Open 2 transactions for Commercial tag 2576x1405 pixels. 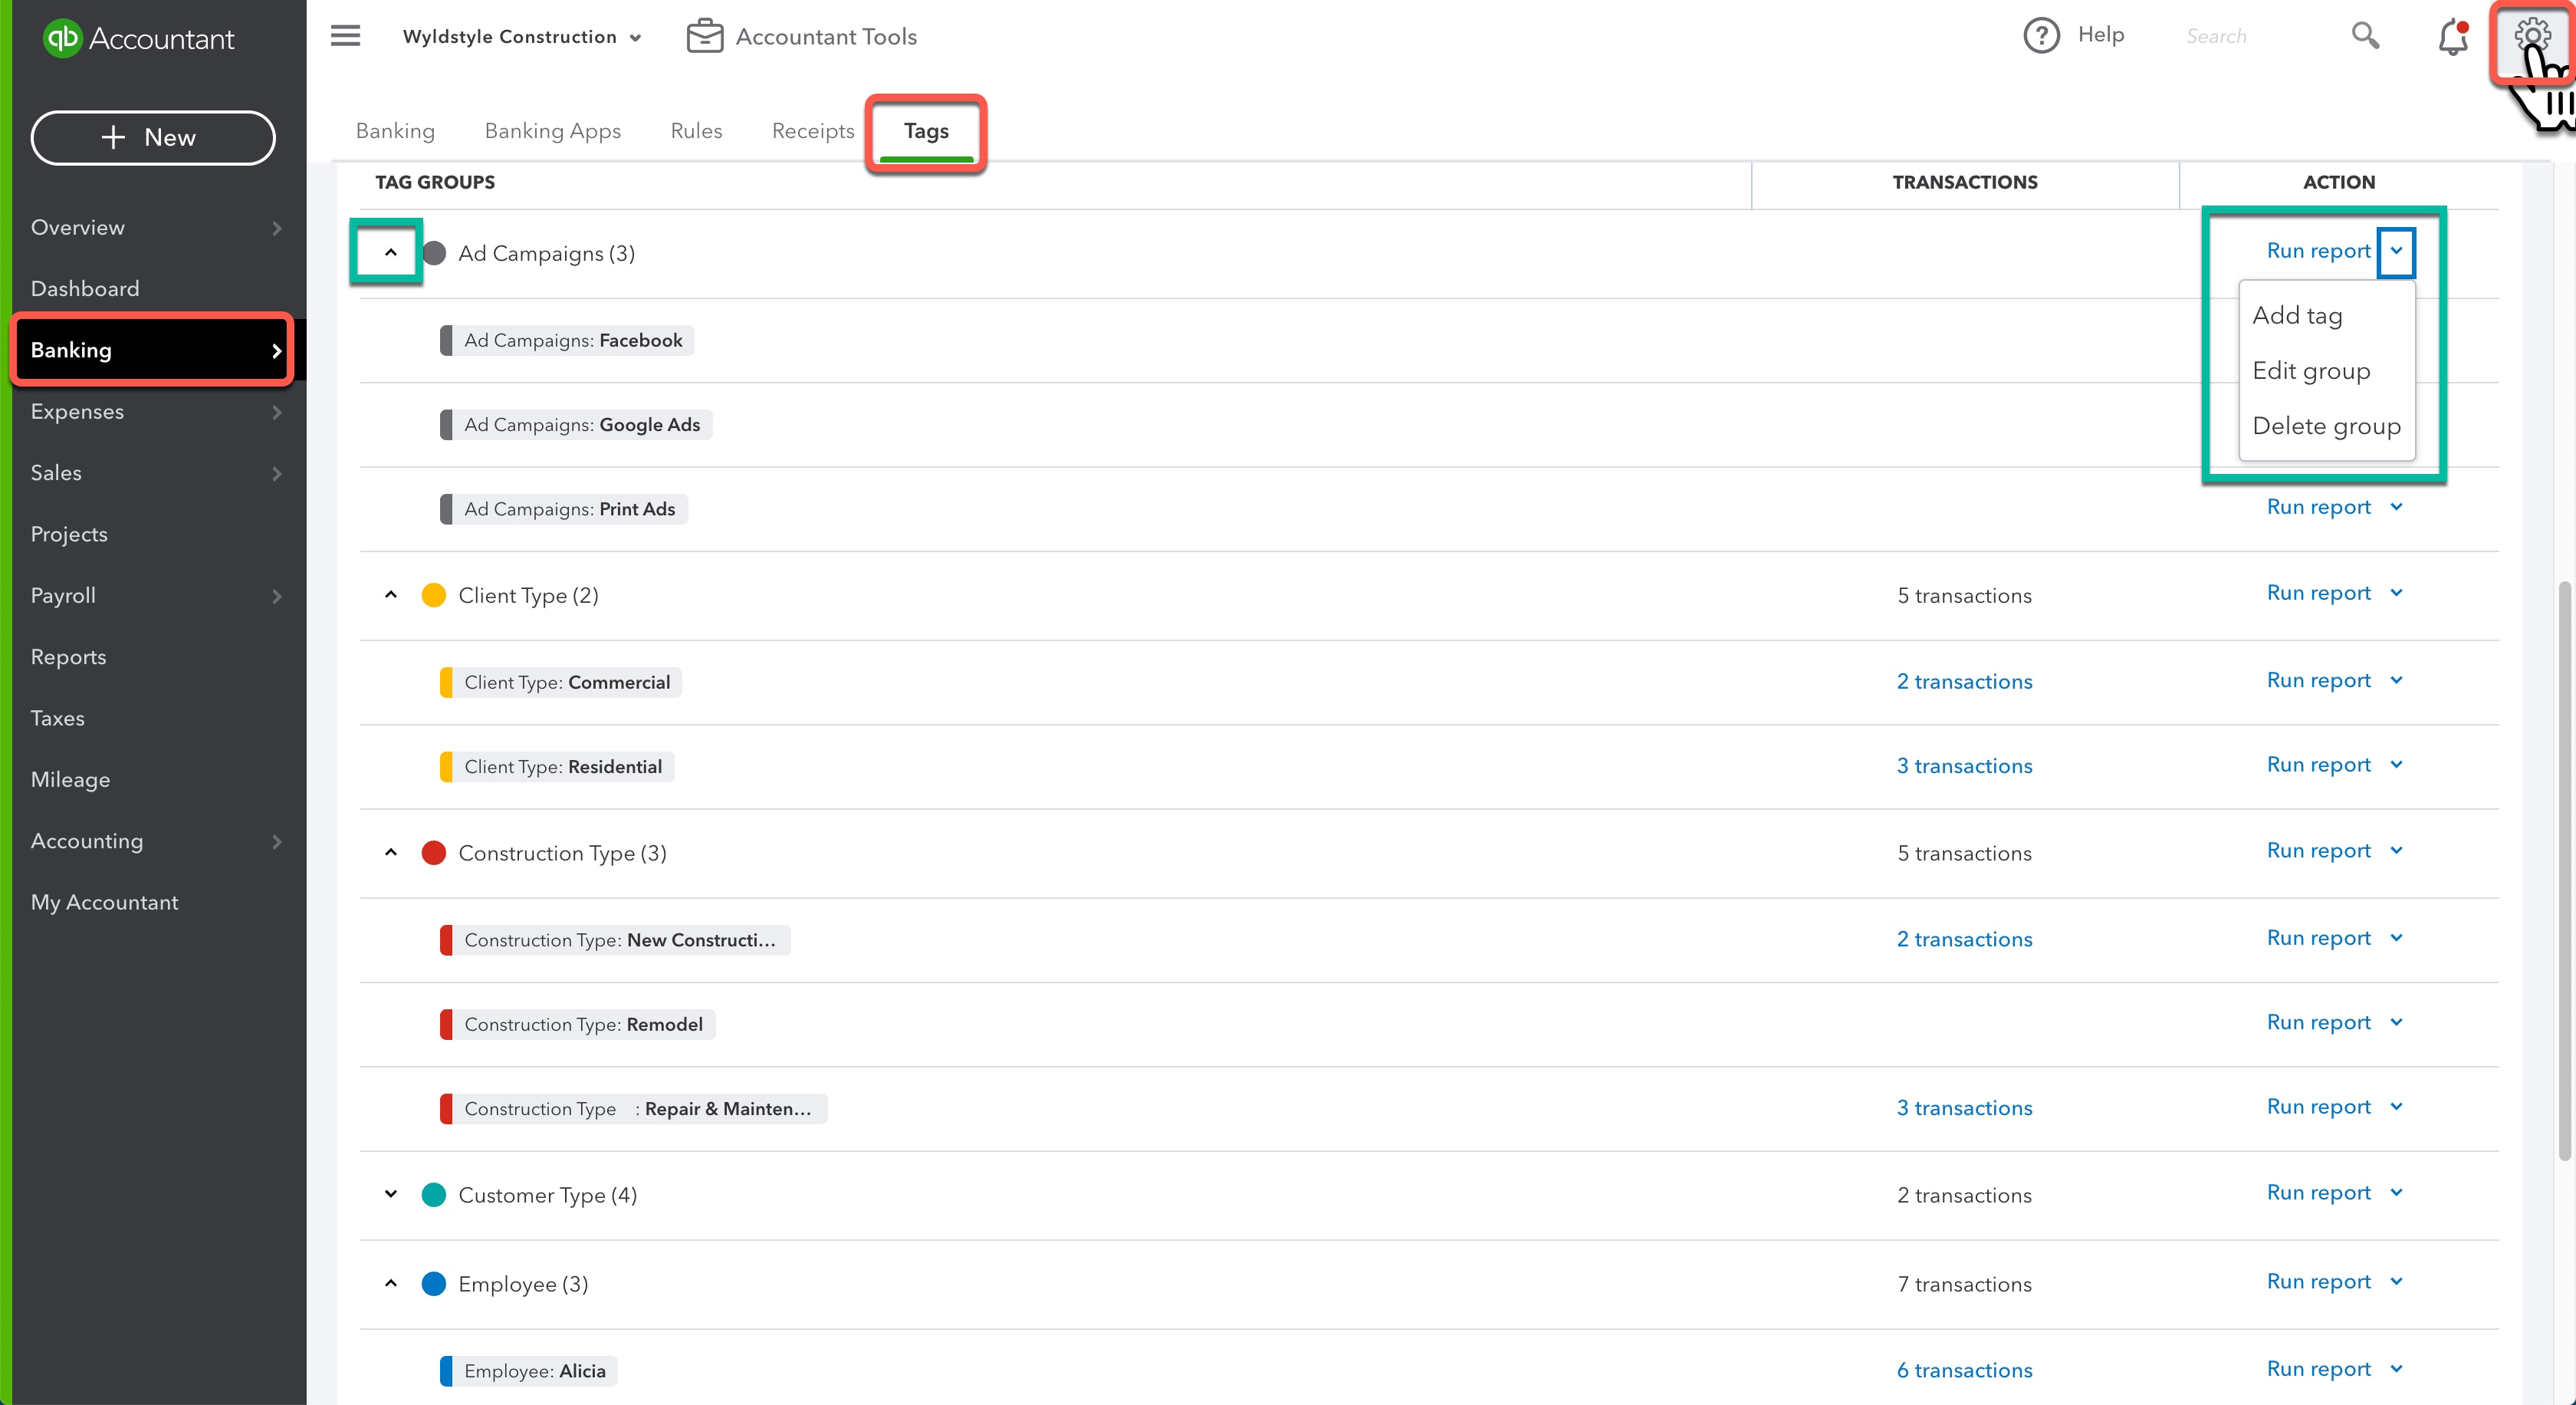(x=1964, y=681)
